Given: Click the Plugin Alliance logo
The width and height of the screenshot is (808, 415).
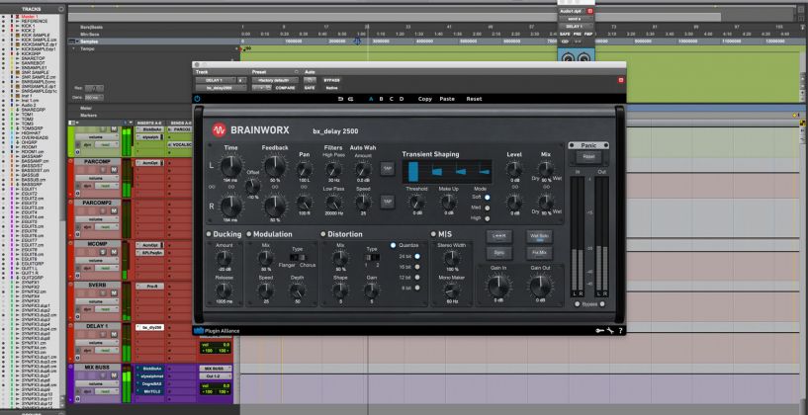Looking at the screenshot, I should (217, 331).
